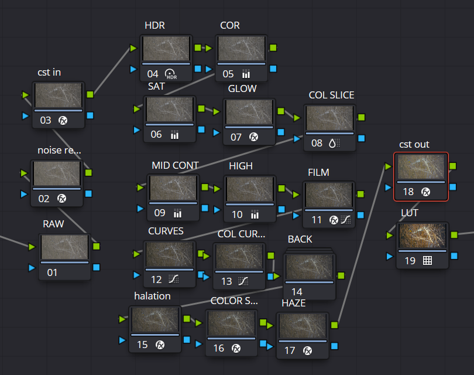474x375 pixels.
Task: Click the blue key output of COR node
Action: (273, 69)
